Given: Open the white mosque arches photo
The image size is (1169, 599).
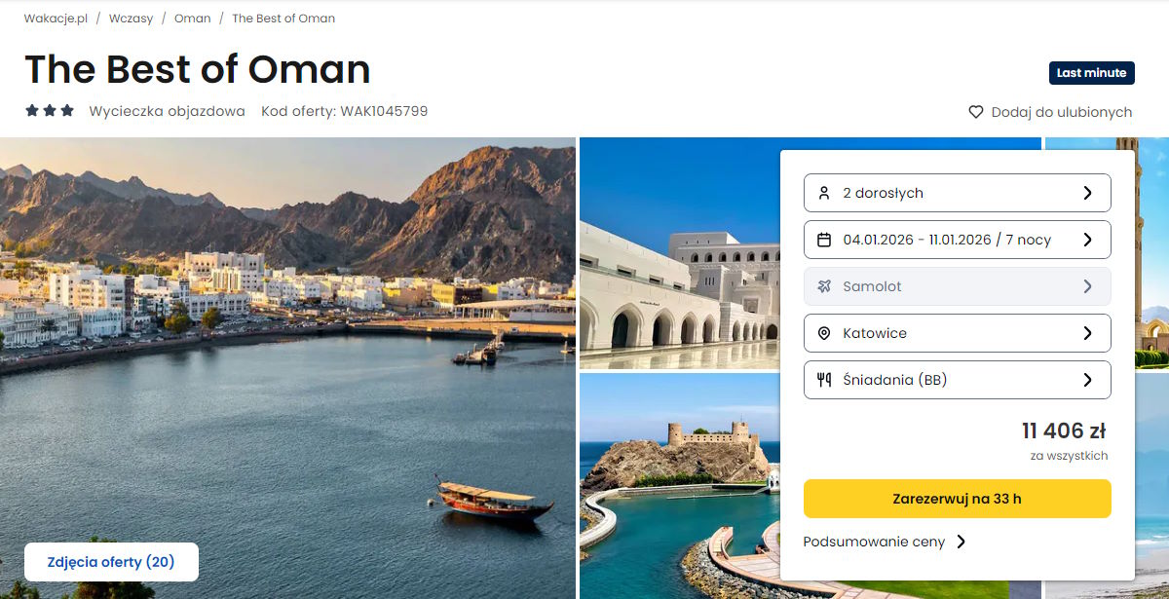Looking at the screenshot, I should click(x=679, y=253).
